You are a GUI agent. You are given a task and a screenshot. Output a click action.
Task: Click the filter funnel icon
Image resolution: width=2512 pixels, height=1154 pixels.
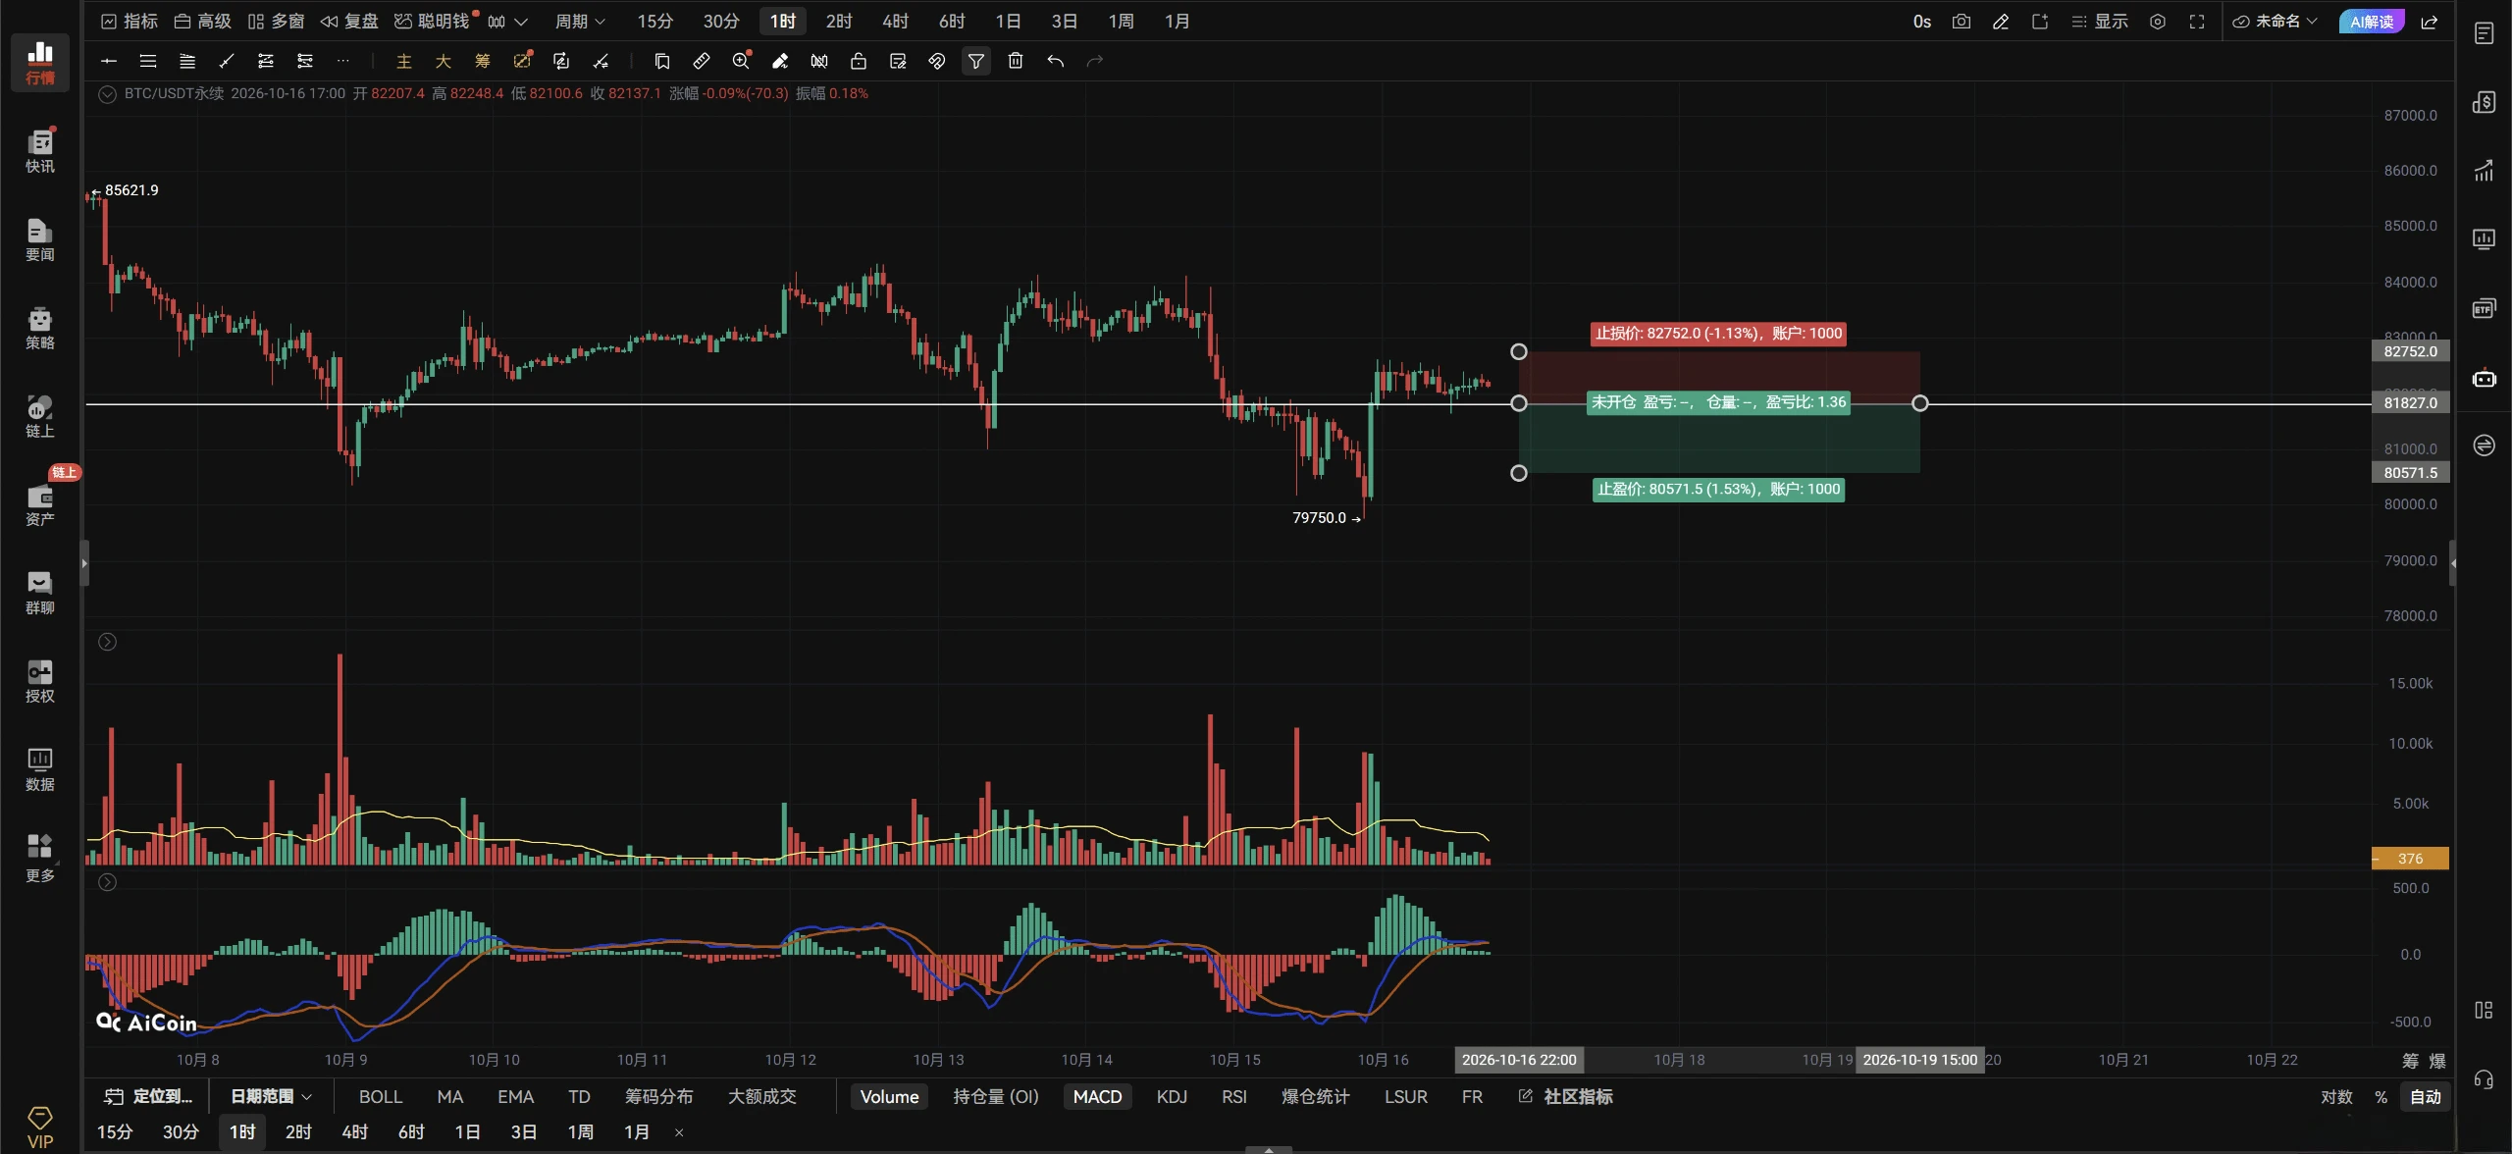coord(976,61)
